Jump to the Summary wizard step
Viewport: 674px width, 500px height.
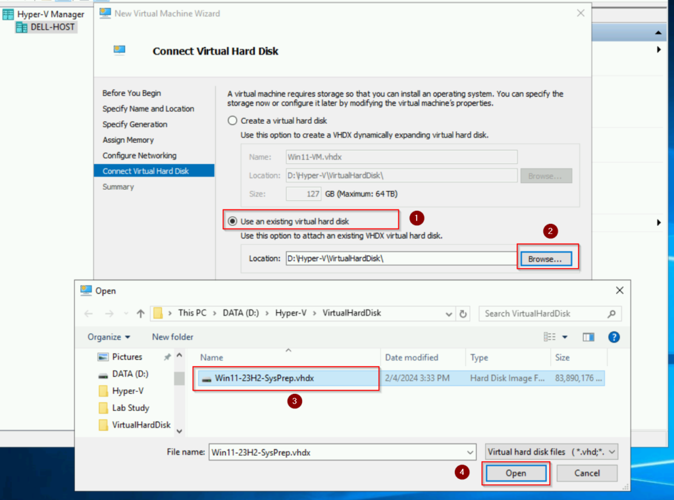118,186
